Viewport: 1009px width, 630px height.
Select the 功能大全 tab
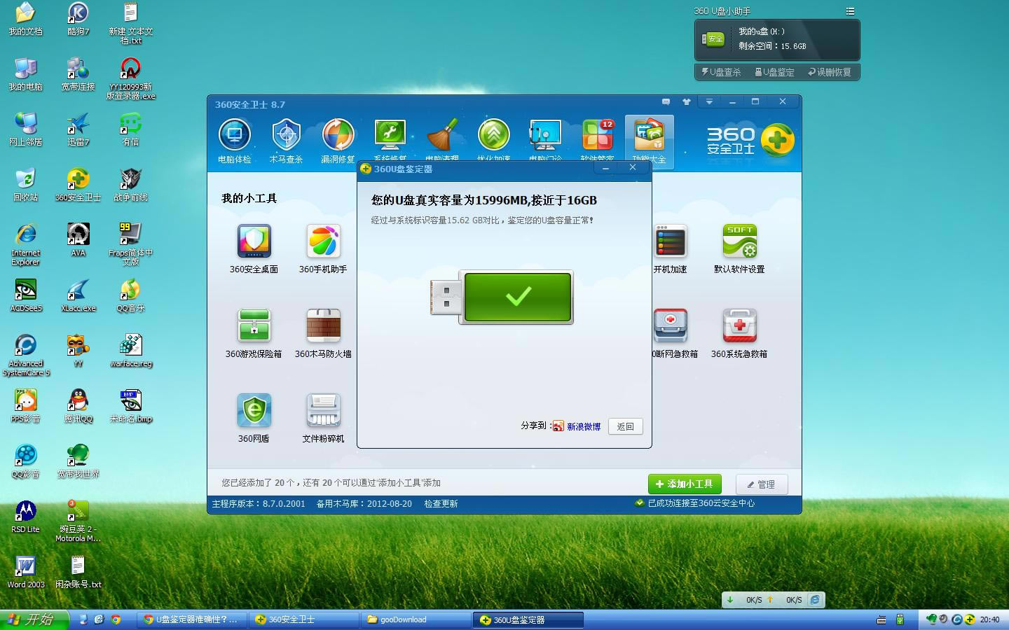click(649, 142)
